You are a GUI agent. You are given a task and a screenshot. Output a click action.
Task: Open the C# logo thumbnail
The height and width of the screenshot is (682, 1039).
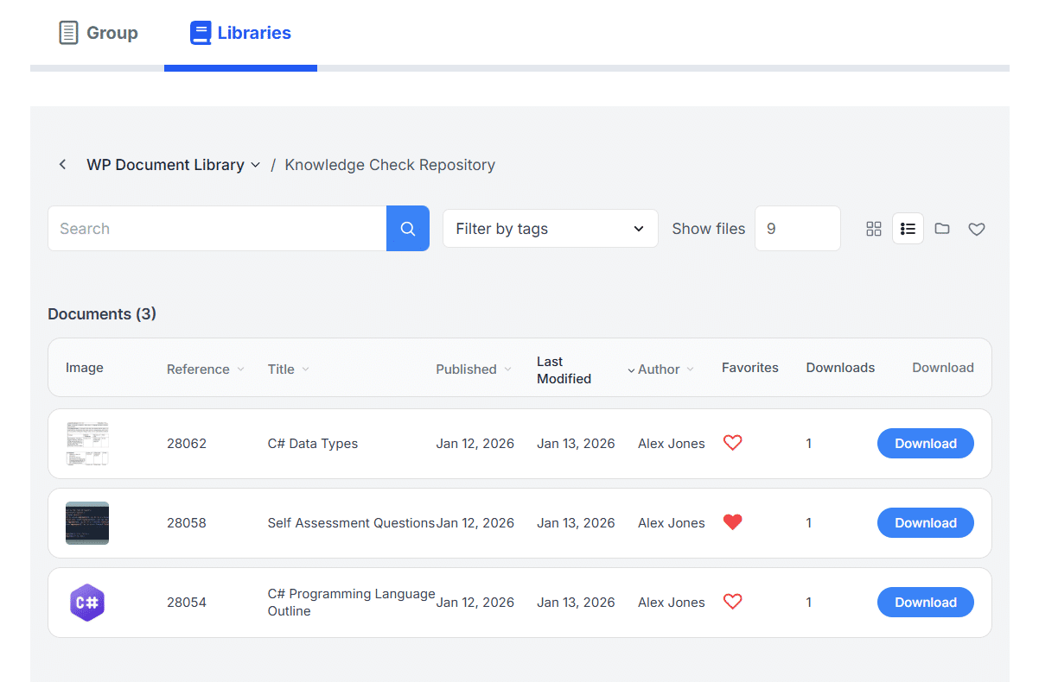[x=87, y=603]
